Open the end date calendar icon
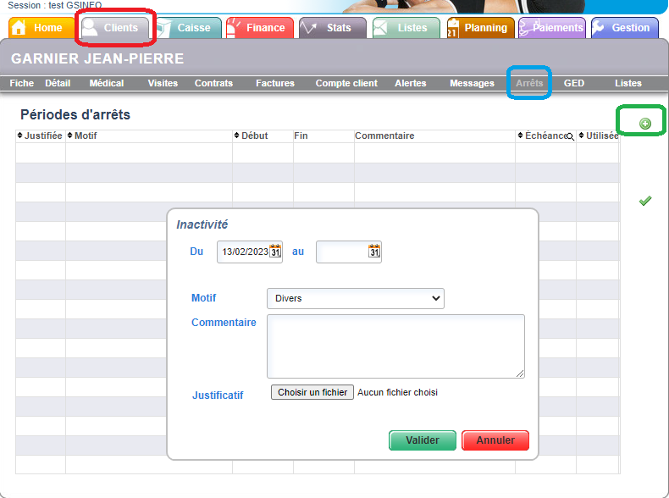The height and width of the screenshot is (498, 669). click(374, 252)
